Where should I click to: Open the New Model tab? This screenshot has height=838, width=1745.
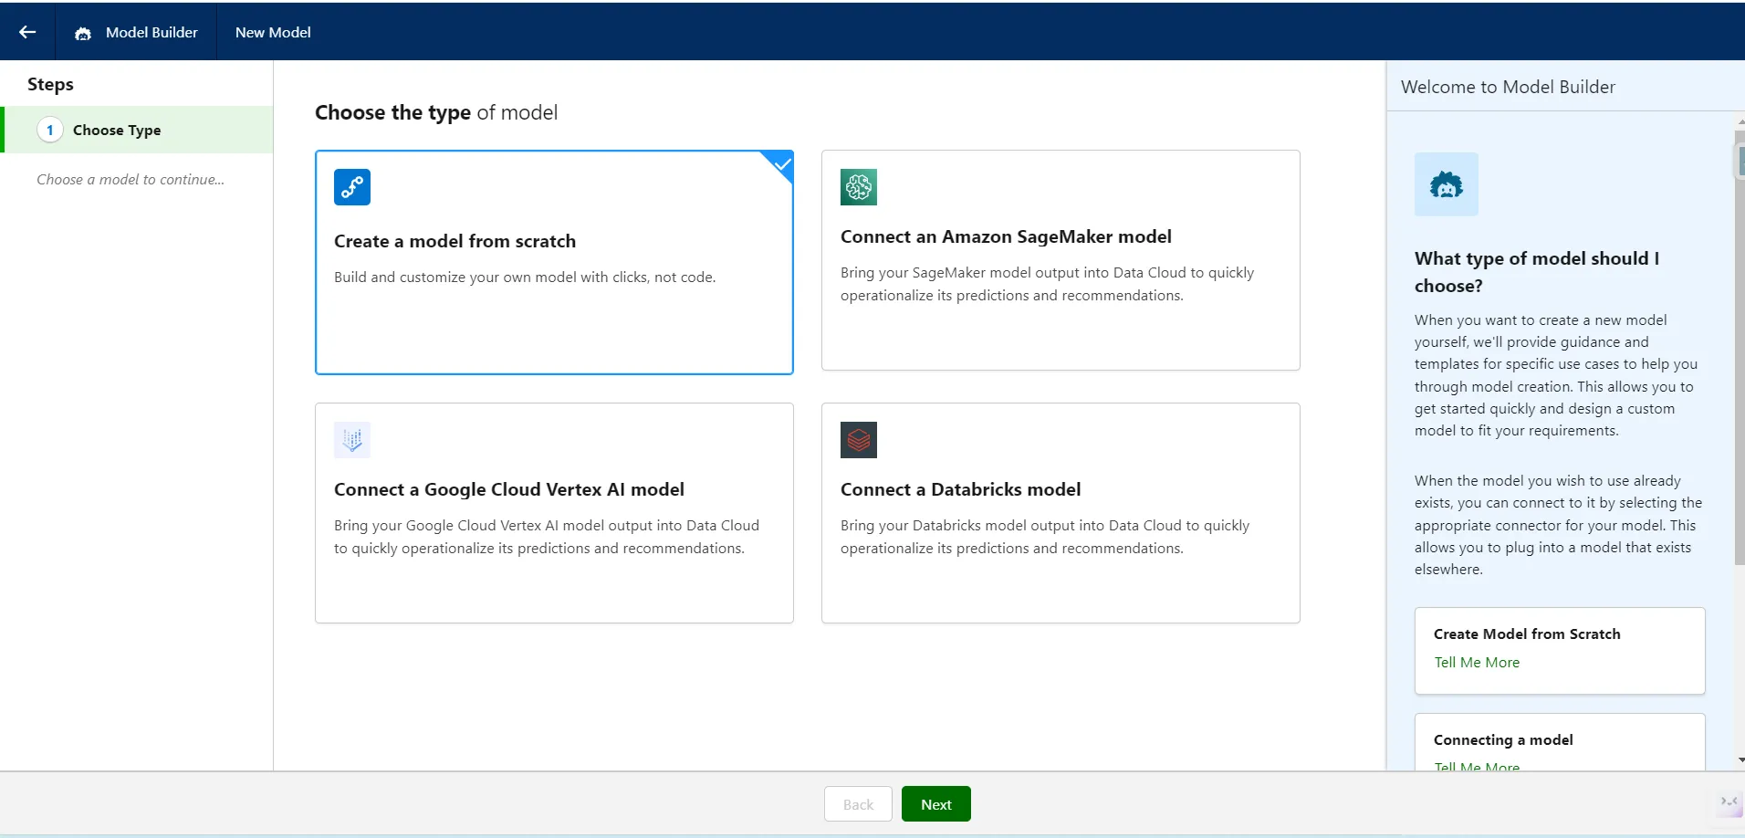273,32
